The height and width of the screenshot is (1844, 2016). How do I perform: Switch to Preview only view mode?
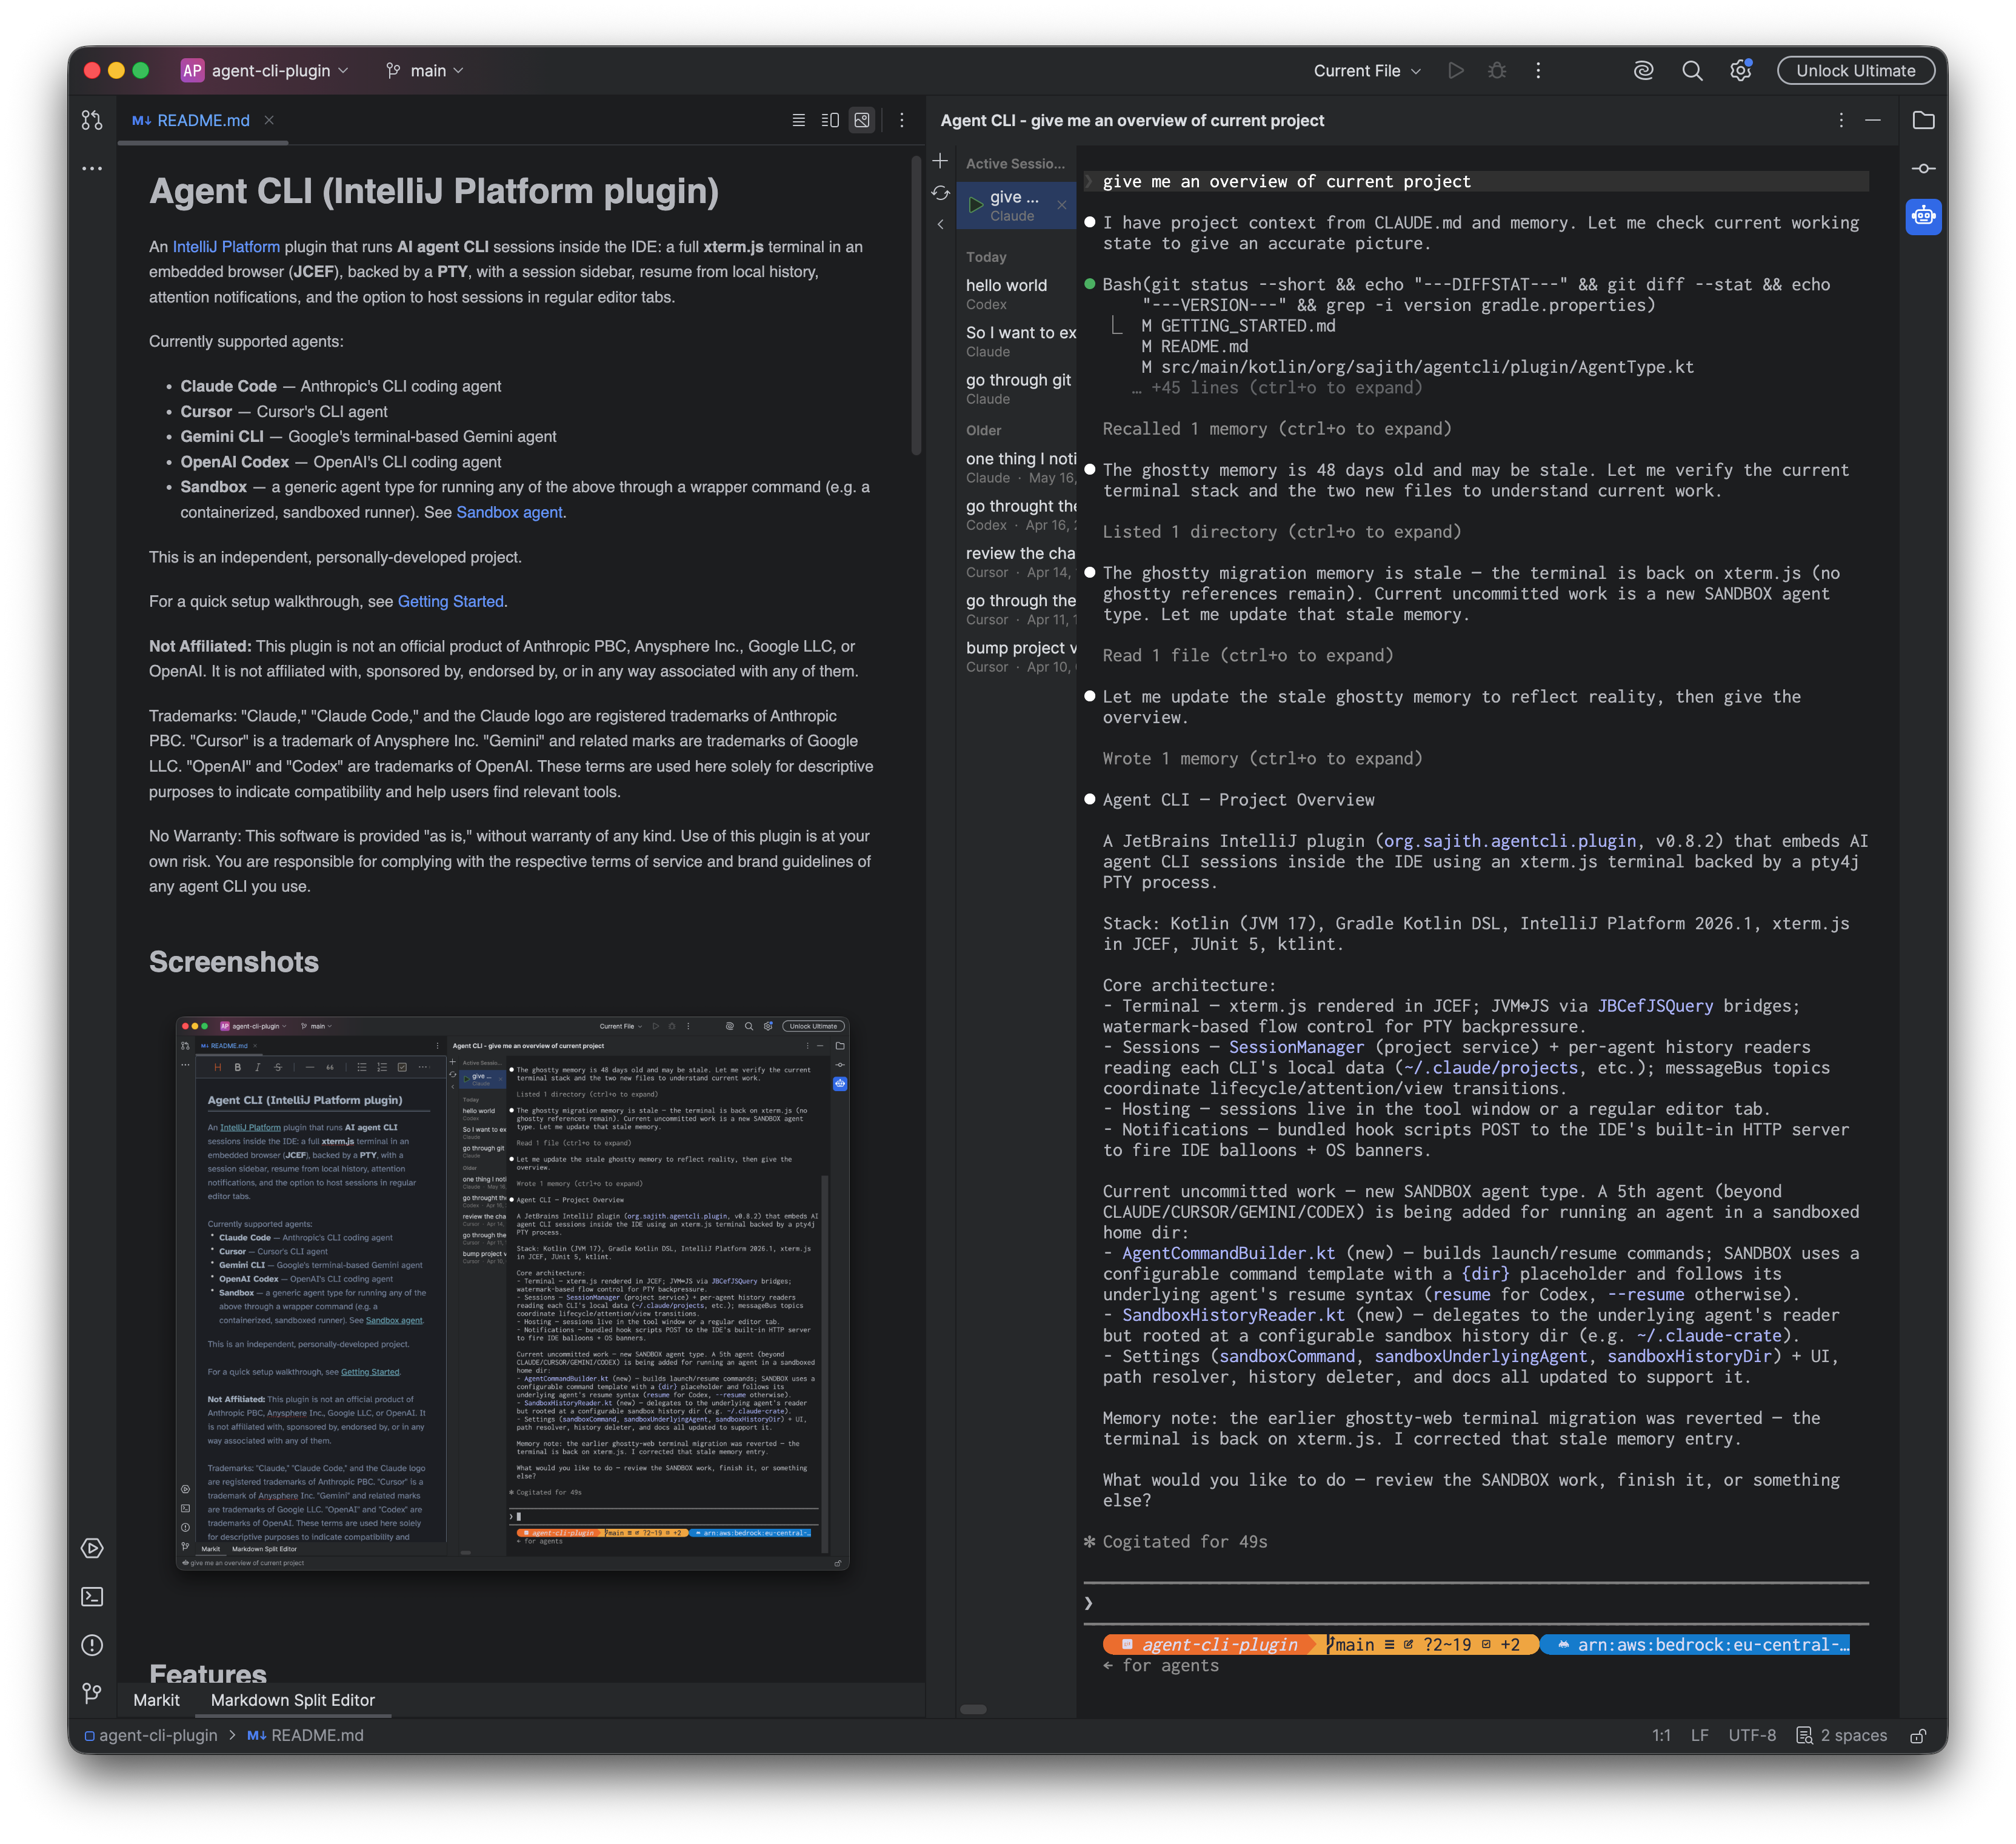[862, 120]
